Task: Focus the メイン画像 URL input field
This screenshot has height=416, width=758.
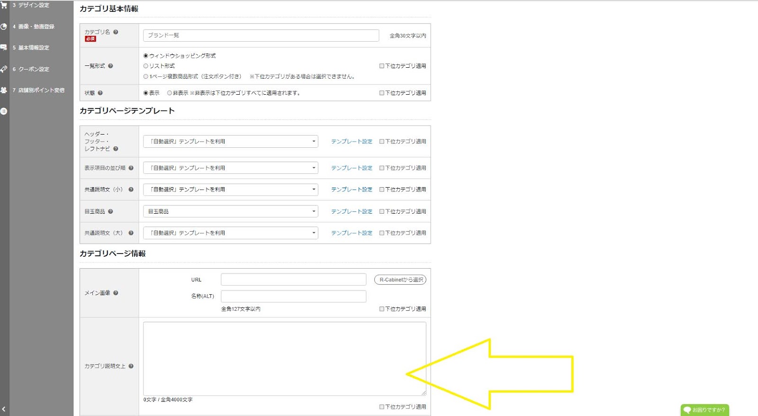Action: tap(294, 280)
